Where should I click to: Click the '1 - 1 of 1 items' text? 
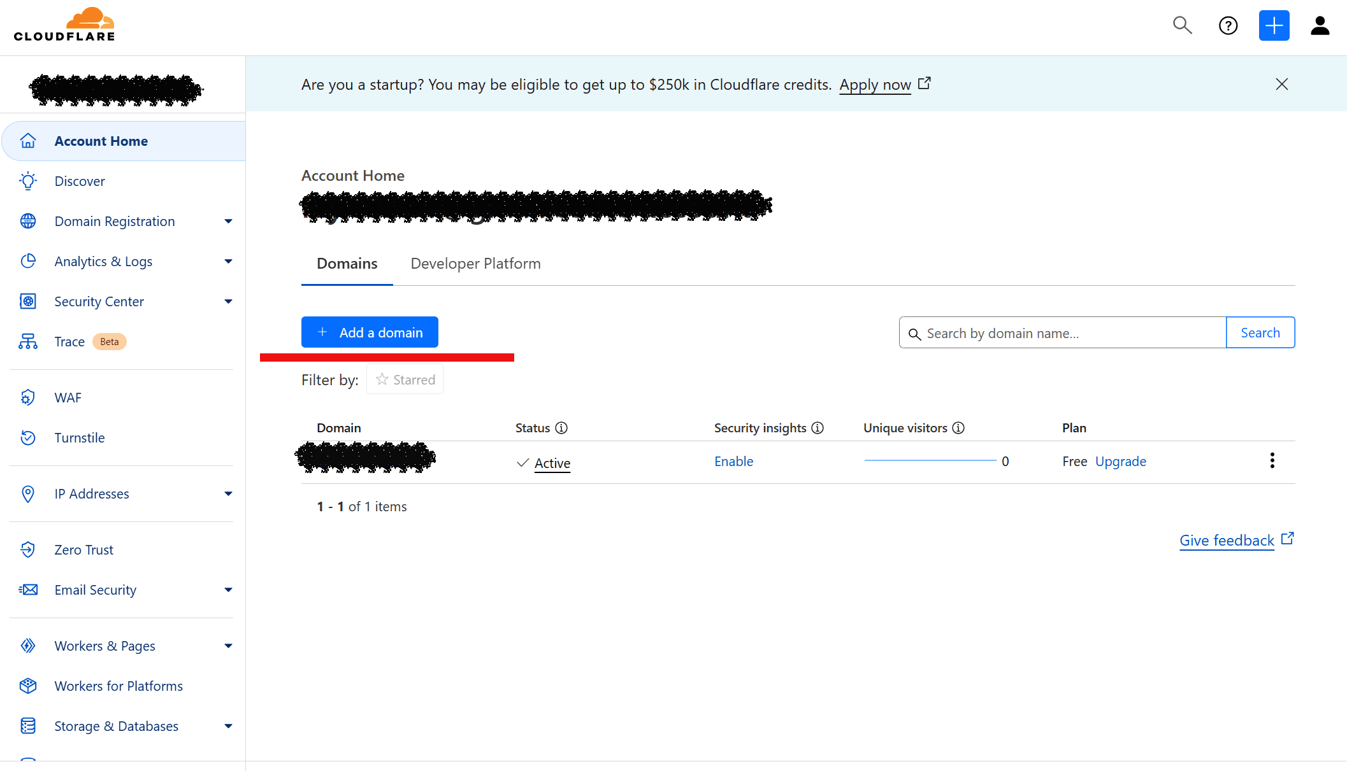pyautogui.click(x=362, y=506)
